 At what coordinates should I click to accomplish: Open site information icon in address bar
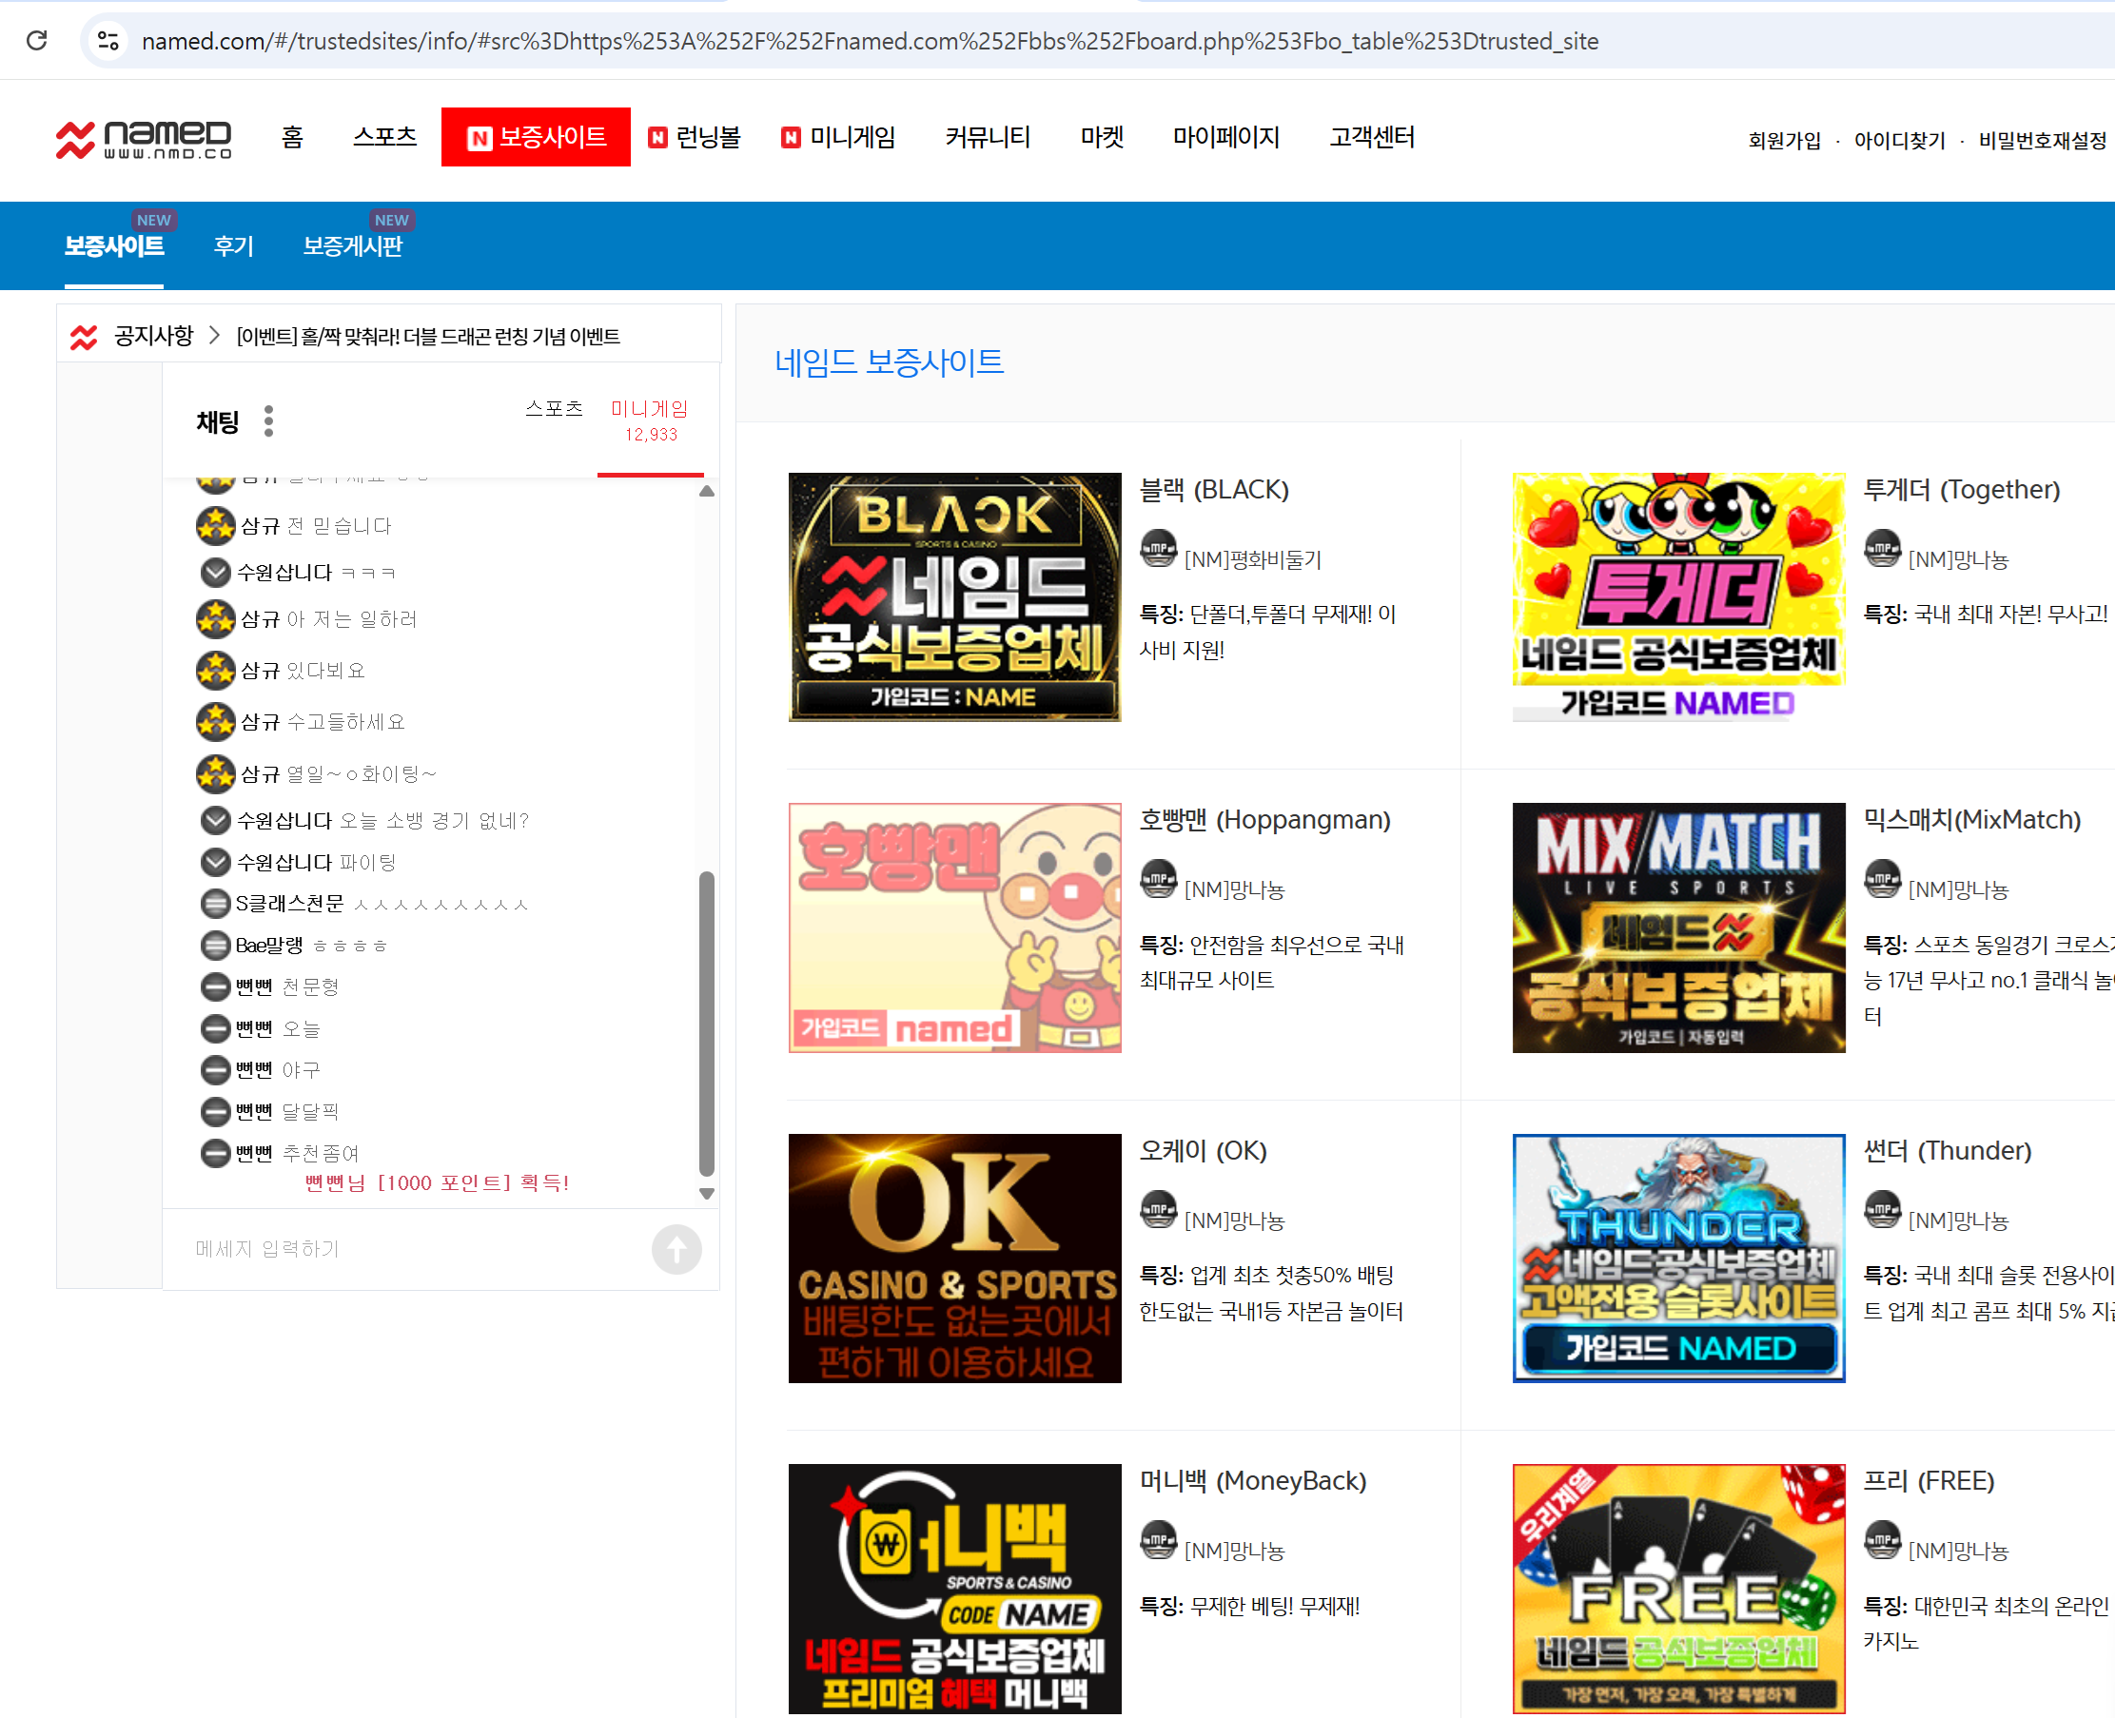108,41
